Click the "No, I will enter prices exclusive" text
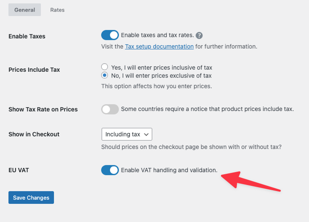Viewport: 309px width, 222px height. (161, 76)
